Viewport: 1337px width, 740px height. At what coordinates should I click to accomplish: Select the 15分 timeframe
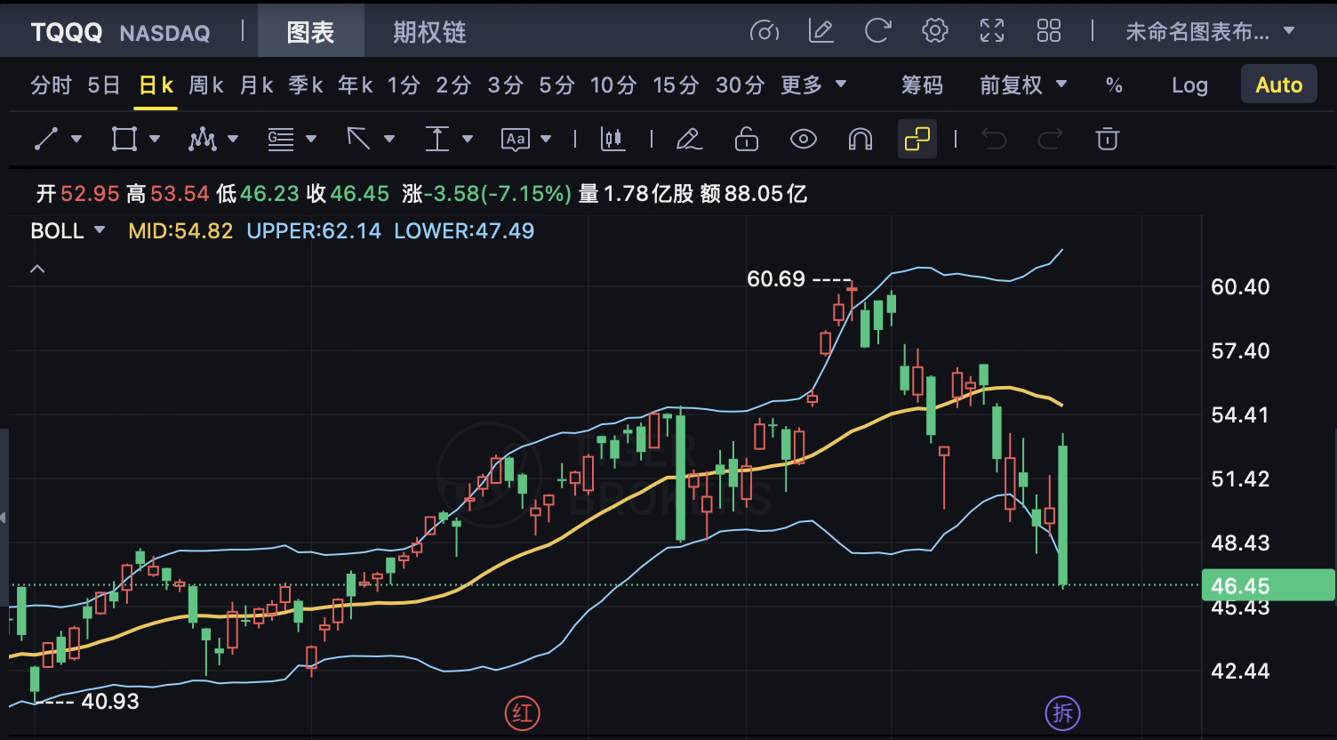coord(676,85)
